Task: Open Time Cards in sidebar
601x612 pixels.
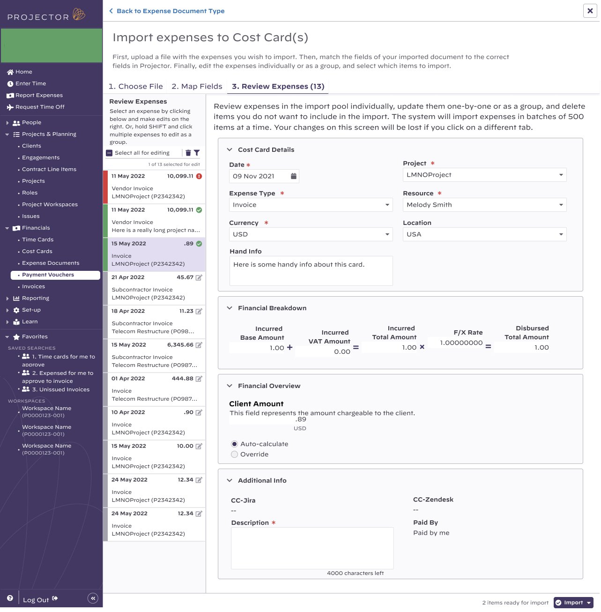Action: point(37,240)
